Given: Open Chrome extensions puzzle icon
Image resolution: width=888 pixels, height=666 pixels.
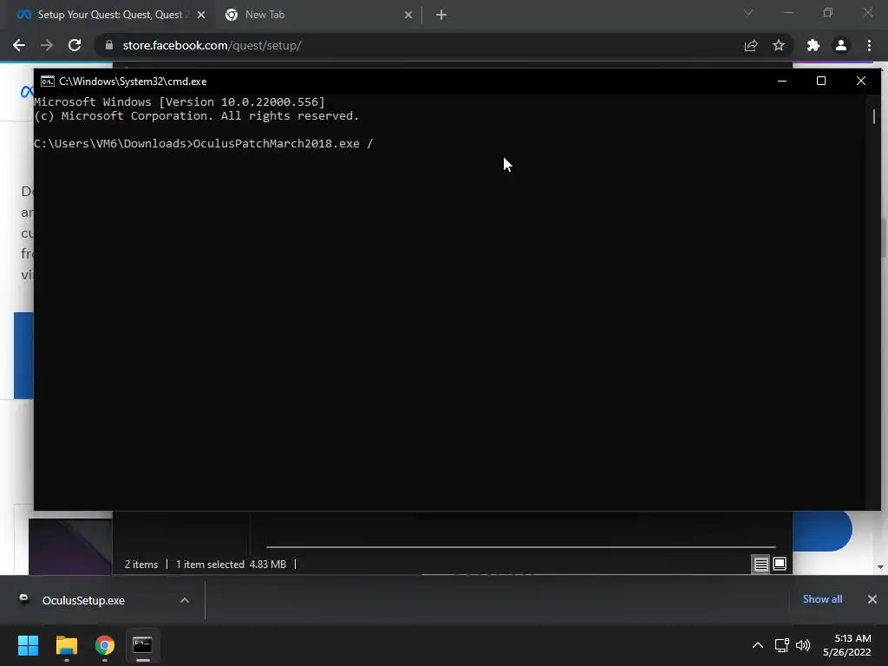Looking at the screenshot, I should (x=813, y=45).
